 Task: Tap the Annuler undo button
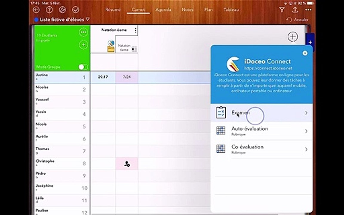click(297, 20)
